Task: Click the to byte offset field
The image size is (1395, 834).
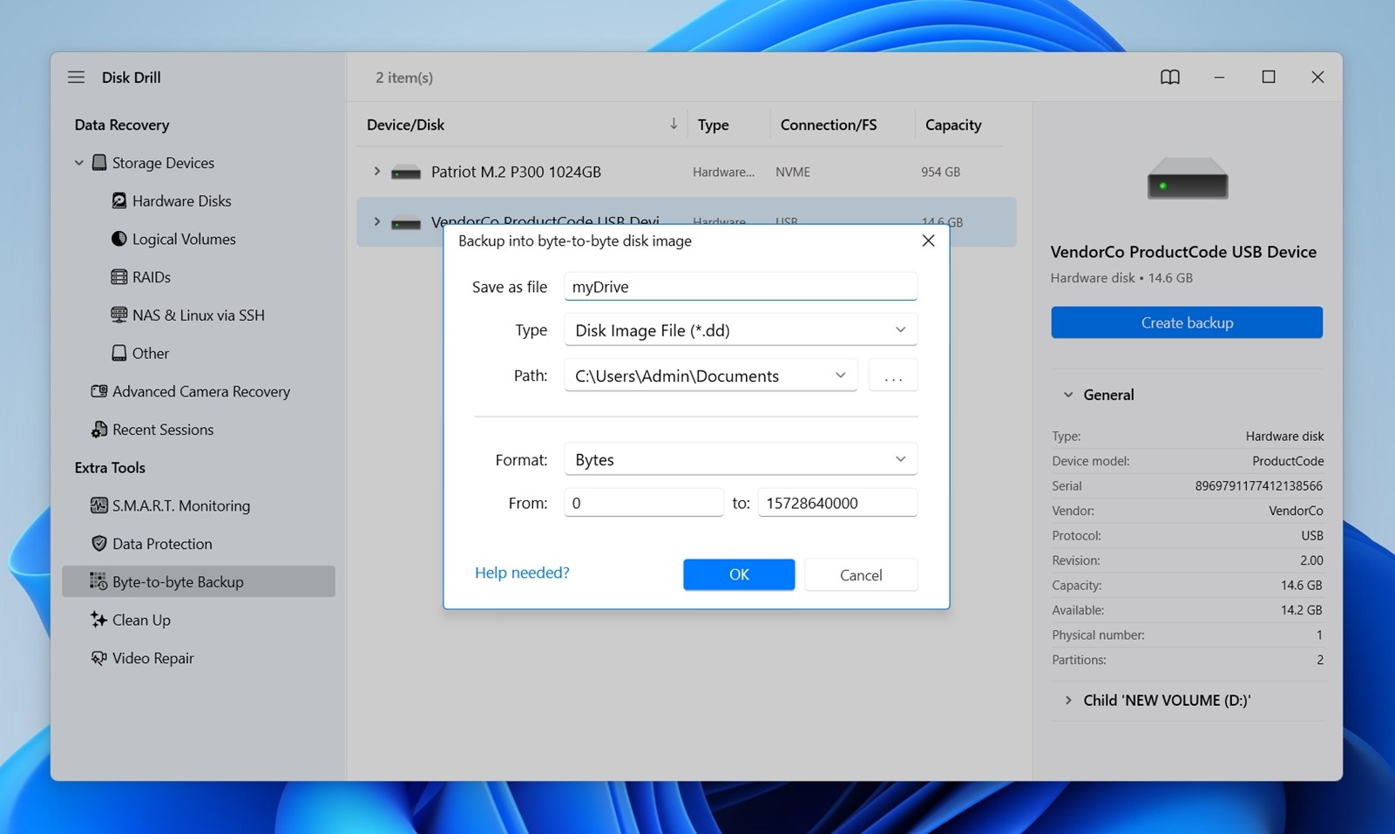Action: pos(837,503)
